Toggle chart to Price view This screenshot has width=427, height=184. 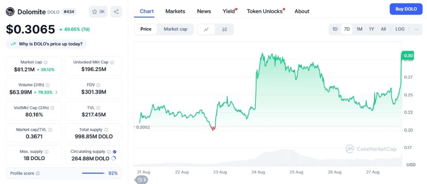pyautogui.click(x=146, y=29)
